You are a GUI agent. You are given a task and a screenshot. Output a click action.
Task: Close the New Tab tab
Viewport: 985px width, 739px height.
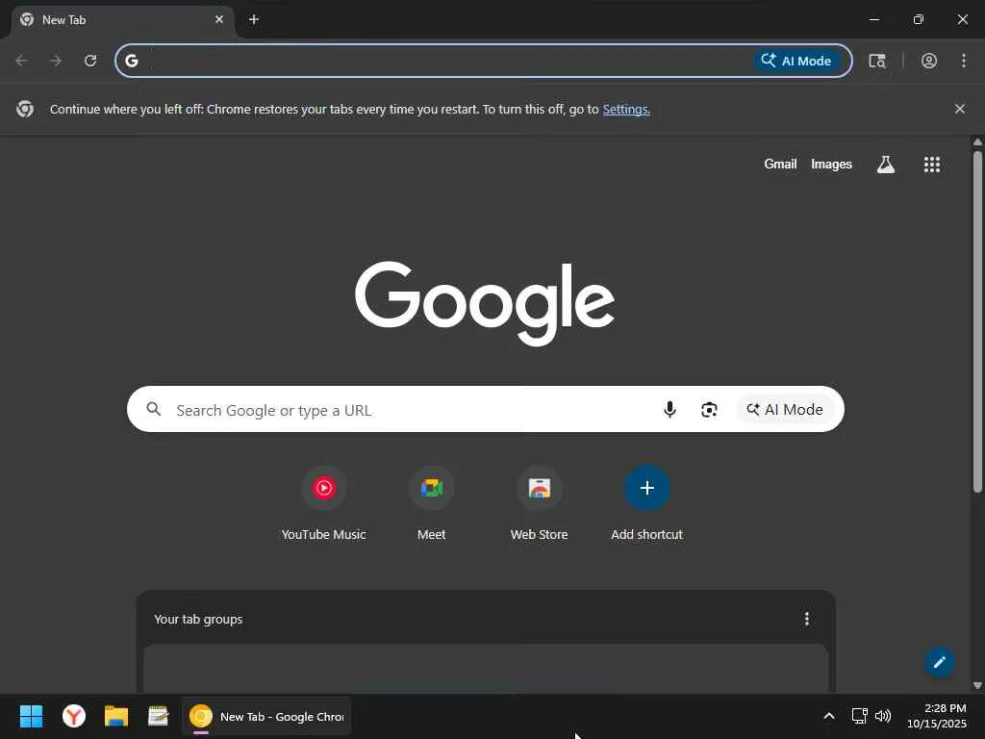pyautogui.click(x=219, y=19)
